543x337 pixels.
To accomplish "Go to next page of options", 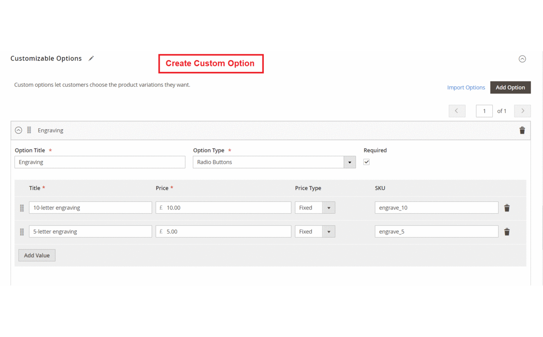I will tap(522, 111).
